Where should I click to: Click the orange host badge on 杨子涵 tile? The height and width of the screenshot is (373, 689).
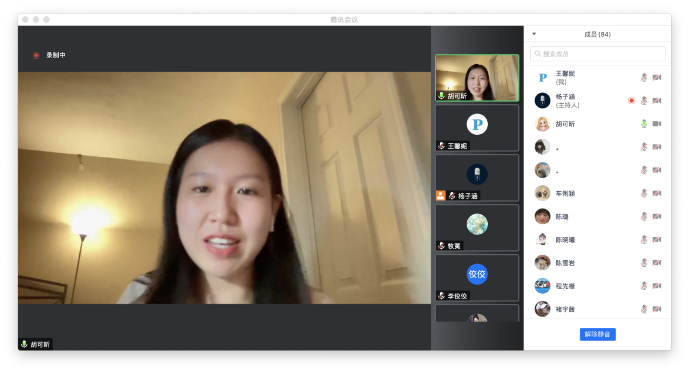(441, 196)
